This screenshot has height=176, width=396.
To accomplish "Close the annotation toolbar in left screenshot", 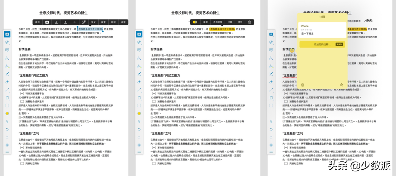I will click(7, 145).
